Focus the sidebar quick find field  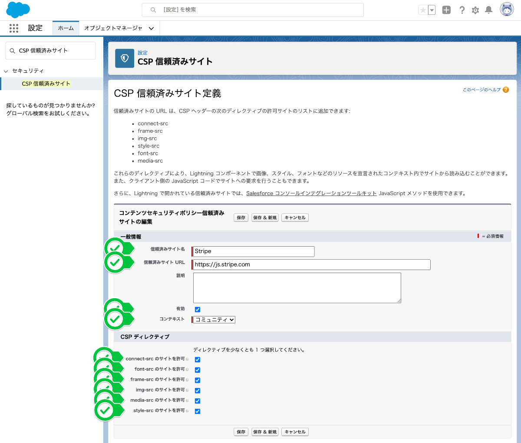[x=50, y=51]
